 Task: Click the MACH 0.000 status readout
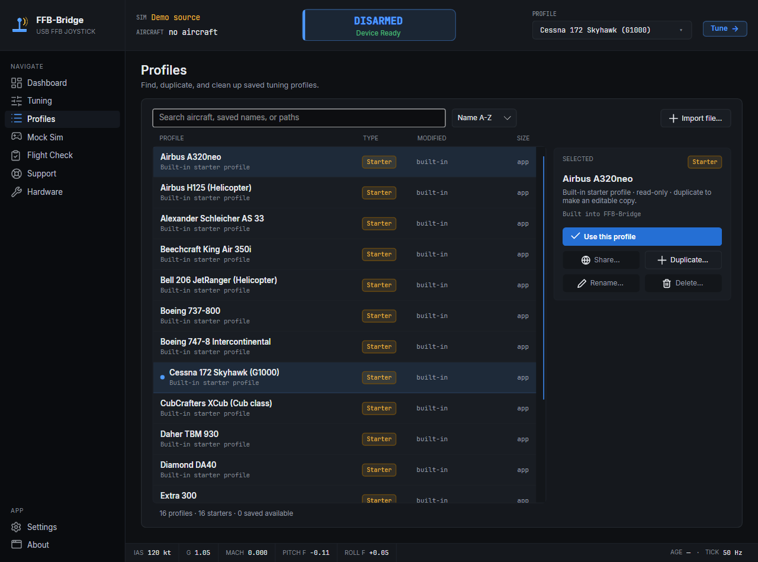pyautogui.click(x=246, y=553)
